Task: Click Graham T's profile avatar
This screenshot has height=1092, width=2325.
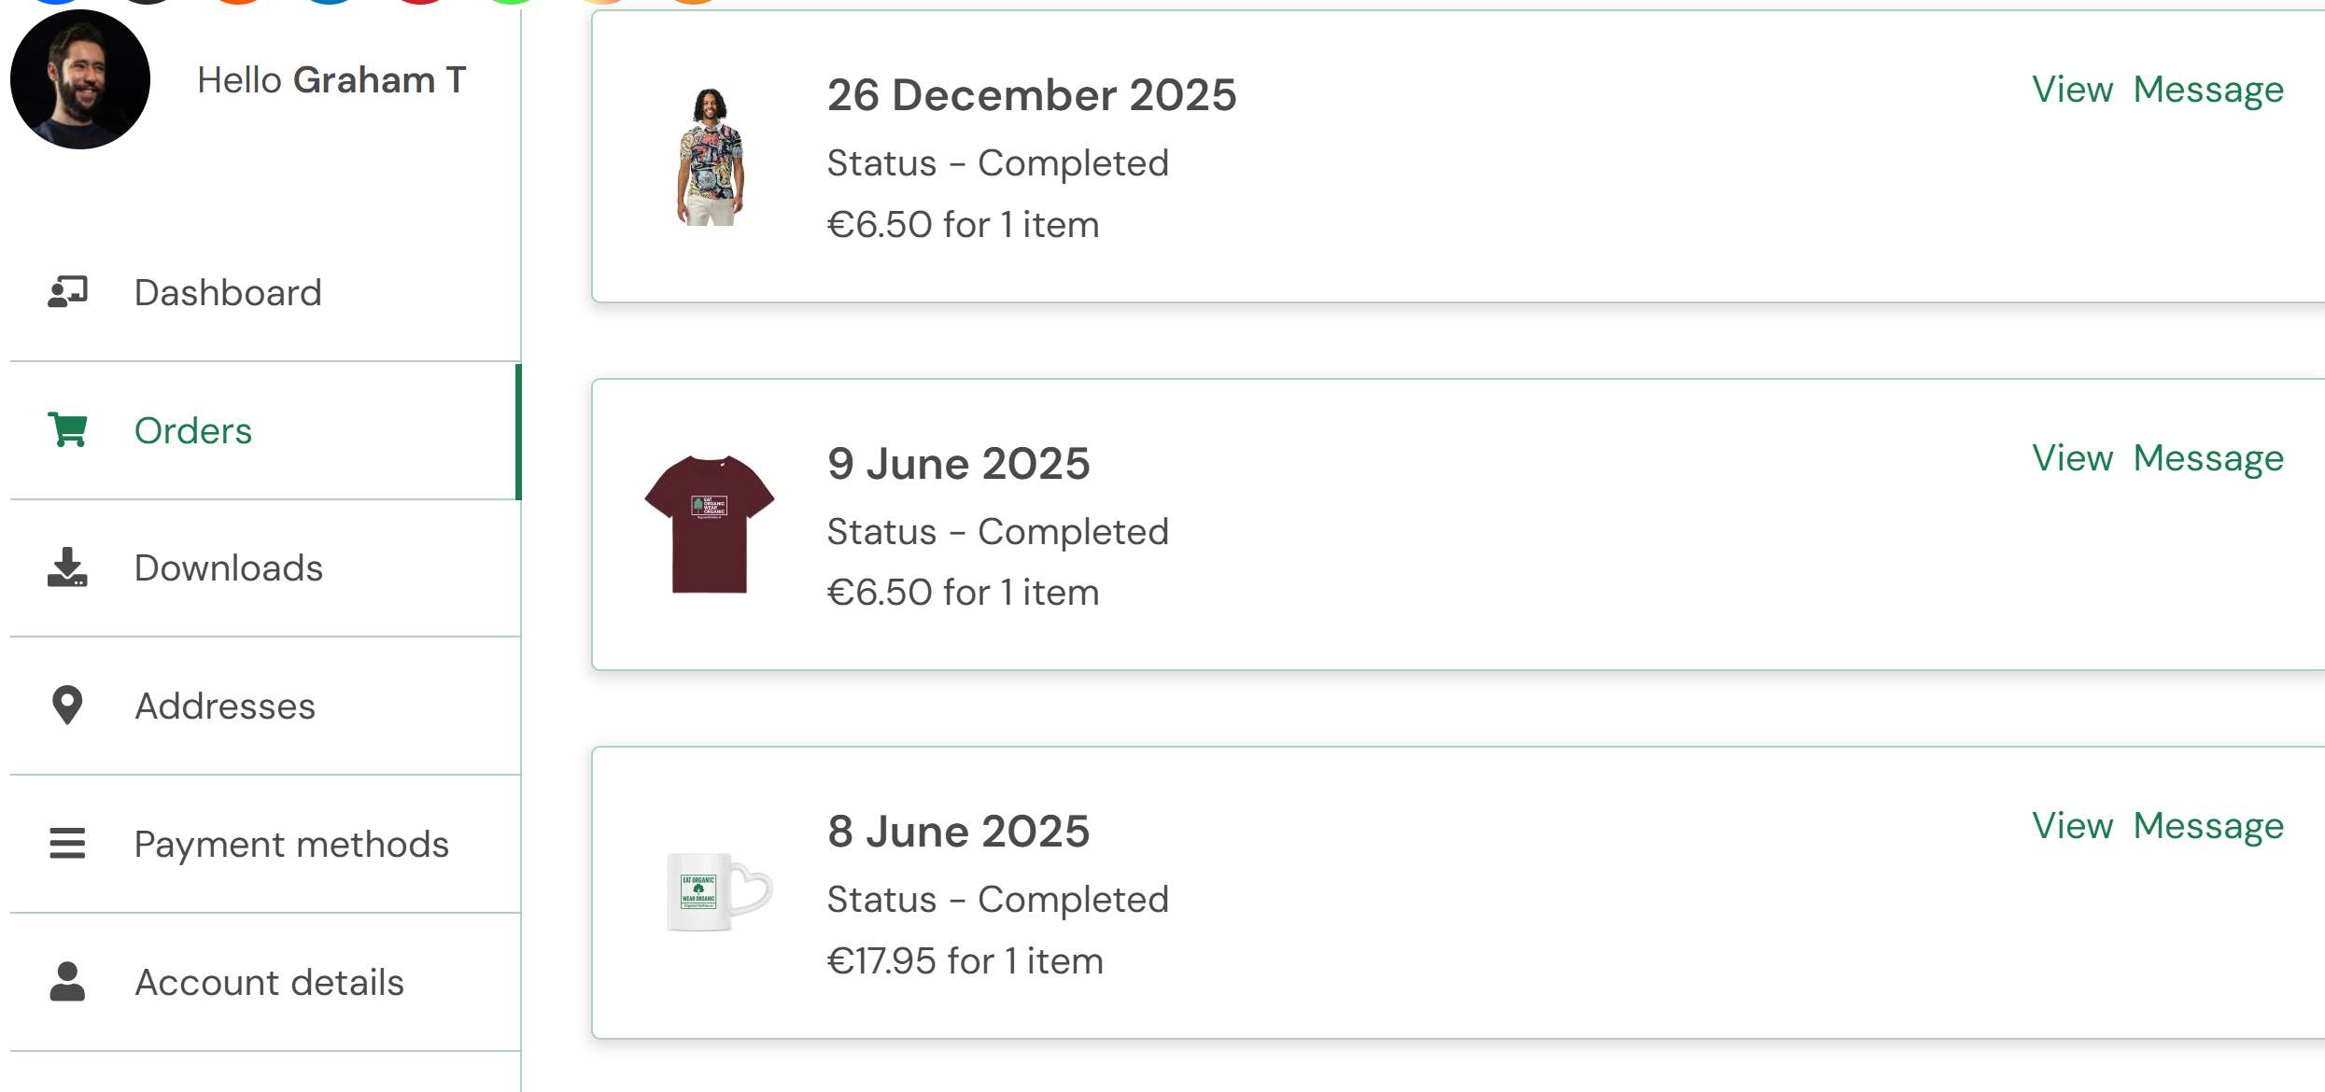Action: coord(80,80)
